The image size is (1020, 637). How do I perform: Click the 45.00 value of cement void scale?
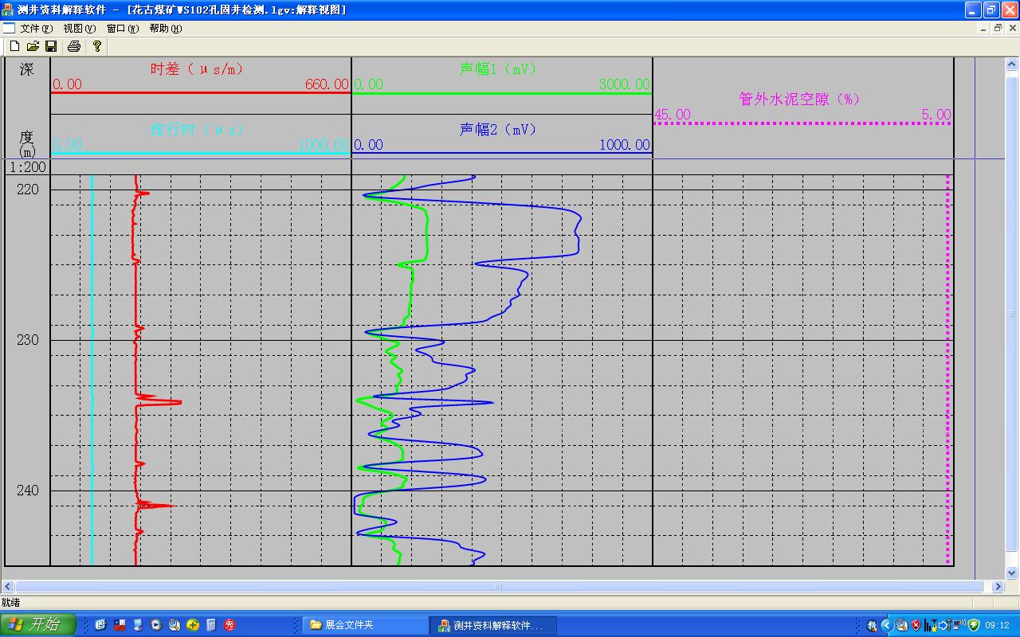tap(673, 115)
